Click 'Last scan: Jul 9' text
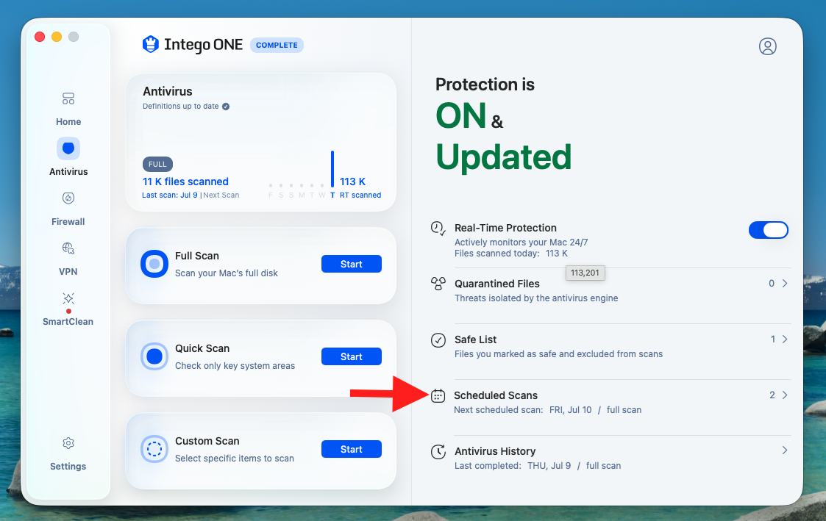Image resolution: width=826 pixels, height=521 pixels. tap(170, 195)
